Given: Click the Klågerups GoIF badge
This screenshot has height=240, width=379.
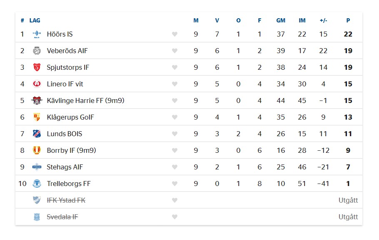Looking at the screenshot, I should click(37, 117).
